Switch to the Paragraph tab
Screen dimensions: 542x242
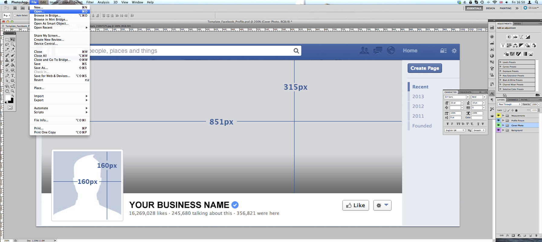[465, 92]
